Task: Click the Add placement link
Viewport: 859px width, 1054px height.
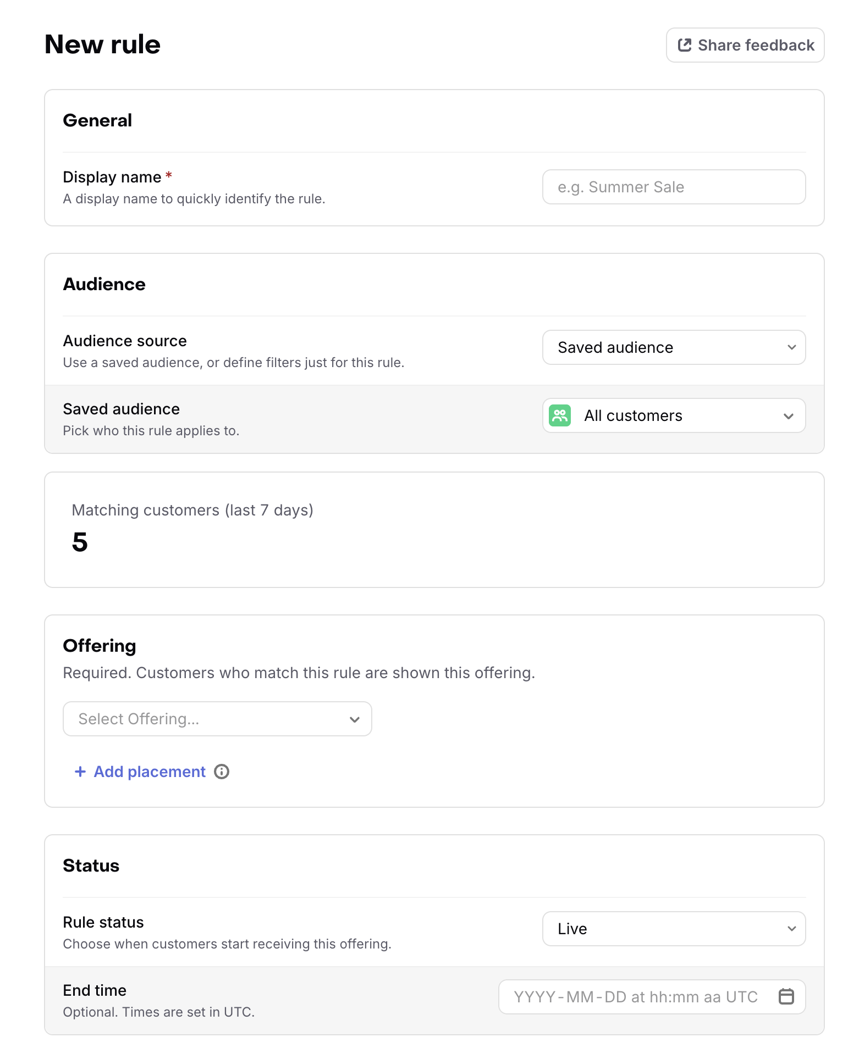Action: tap(150, 772)
